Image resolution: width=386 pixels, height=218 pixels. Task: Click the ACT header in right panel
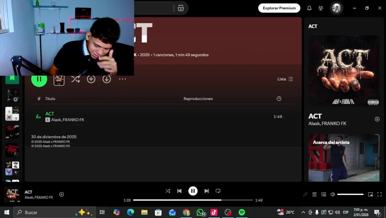[313, 26]
